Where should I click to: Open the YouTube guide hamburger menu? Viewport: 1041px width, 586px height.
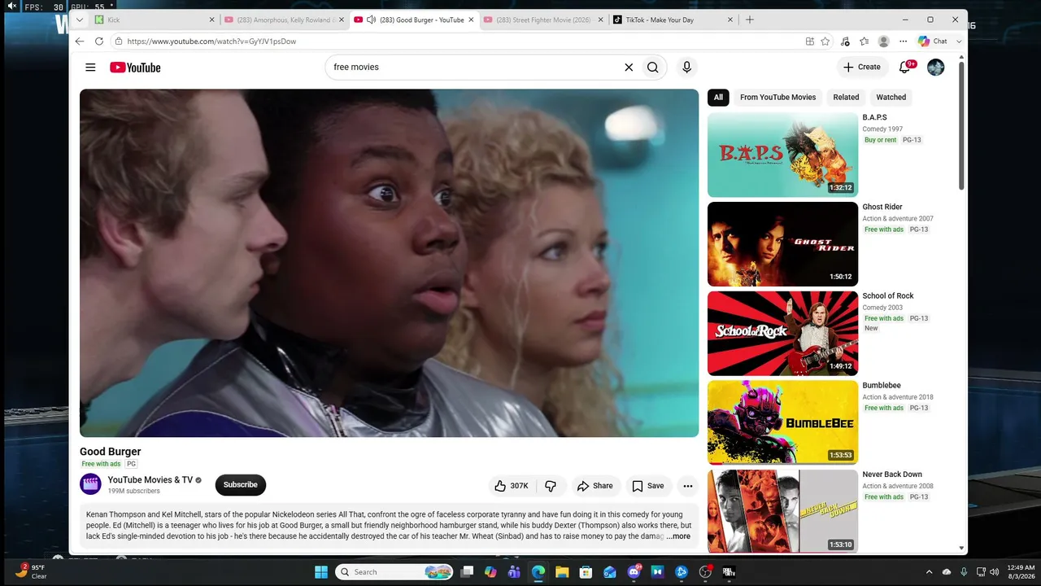pos(90,68)
